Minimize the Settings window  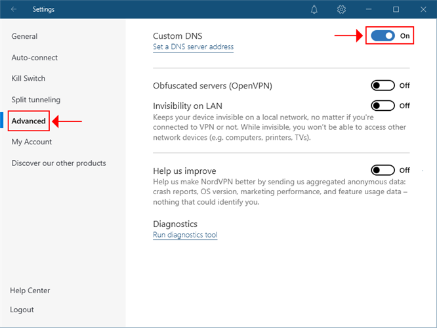tap(369, 10)
